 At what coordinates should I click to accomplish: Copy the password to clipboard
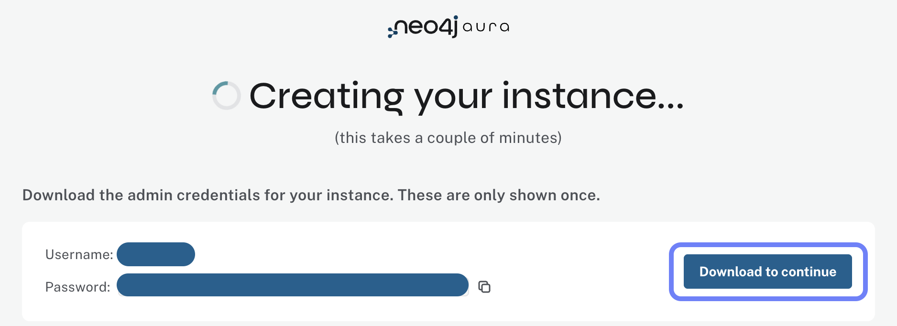click(484, 287)
